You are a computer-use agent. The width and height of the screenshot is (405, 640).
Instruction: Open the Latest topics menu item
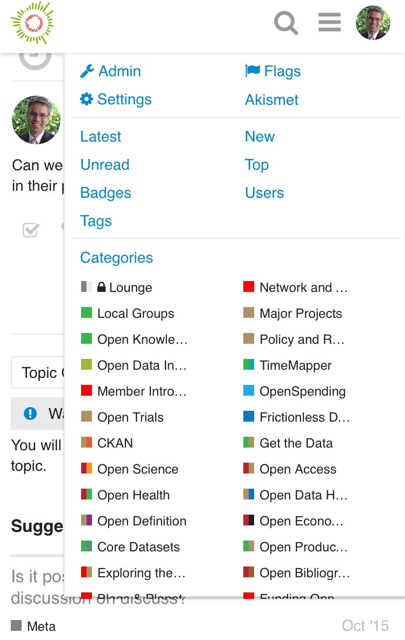(101, 137)
